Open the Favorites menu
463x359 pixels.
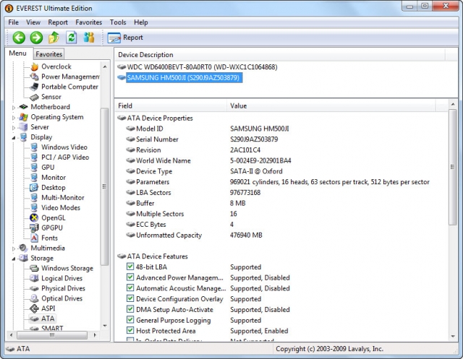pyautogui.click(x=88, y=22)
